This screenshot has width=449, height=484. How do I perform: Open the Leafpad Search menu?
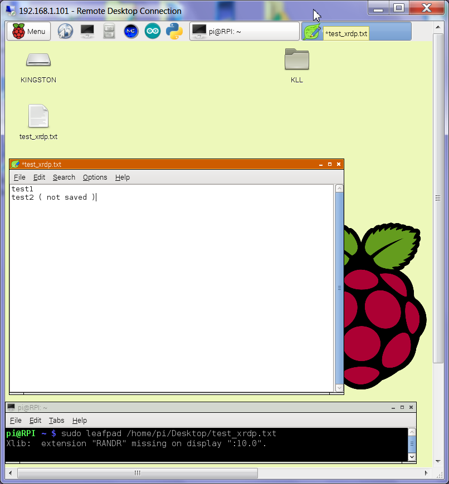click(64, 177)
